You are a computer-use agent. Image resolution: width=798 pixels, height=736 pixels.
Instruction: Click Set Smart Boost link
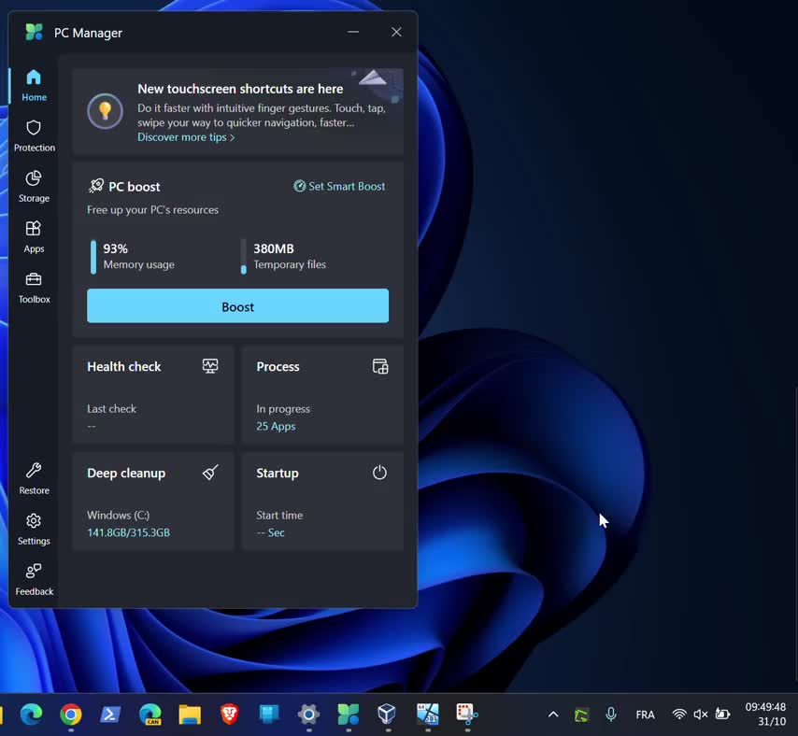(339, 186)
